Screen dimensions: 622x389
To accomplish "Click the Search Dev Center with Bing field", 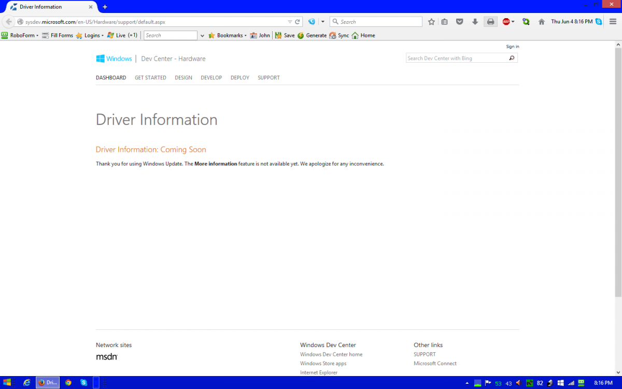I will (x=455, y=58).
